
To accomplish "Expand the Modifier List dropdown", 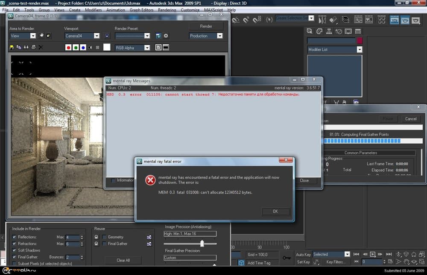I will [x=359, y=49].
